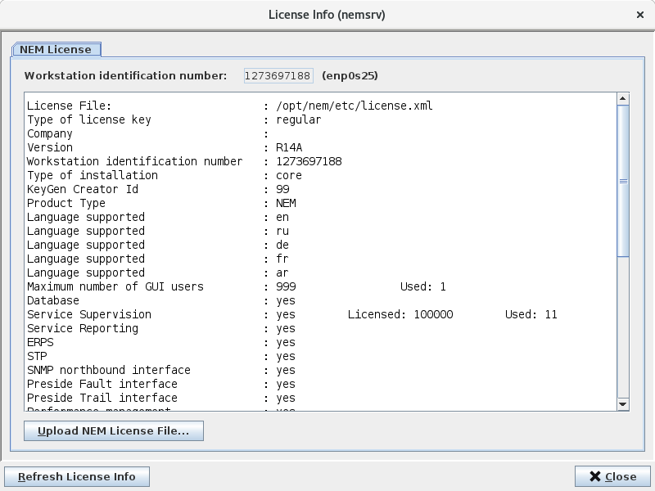Viewport: 655px width, 491px height.
Task: Click the 'Used: 11' Service Supervision text
Action: click(531, 315)
